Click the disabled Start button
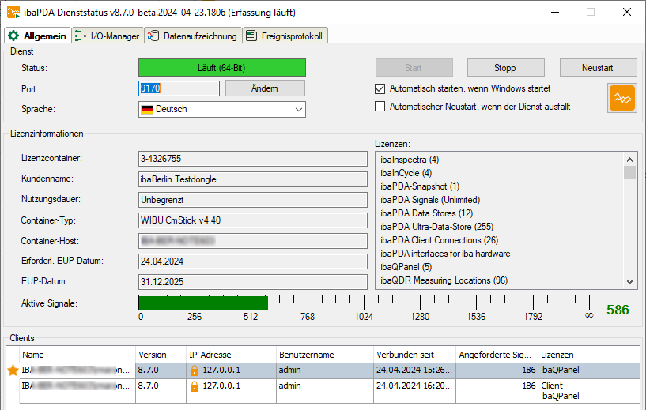 point(414,68)
